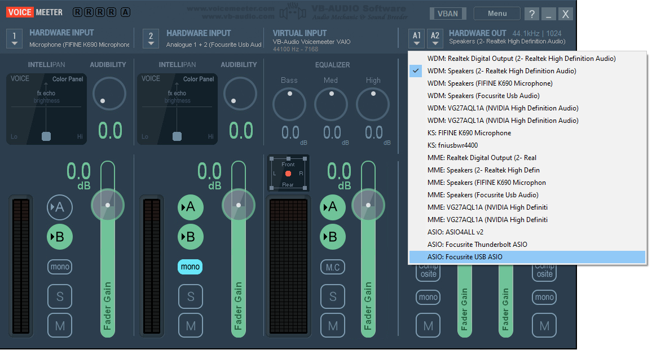Click hardware input 2 gain fader

coord(238,205)
